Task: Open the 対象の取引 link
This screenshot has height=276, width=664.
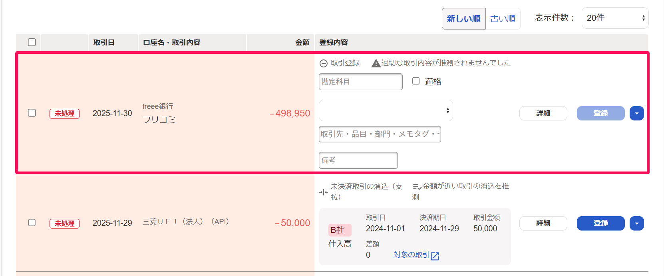Action: tap(412, 255)
